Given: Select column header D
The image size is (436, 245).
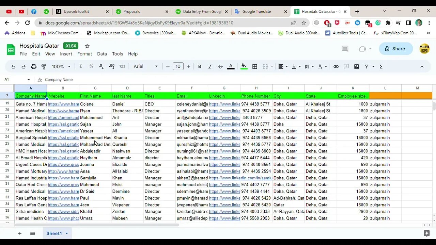Looking at the screenshot, I should [127, 88].
